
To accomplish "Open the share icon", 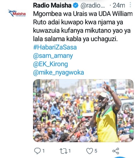I will click(116, 151).
